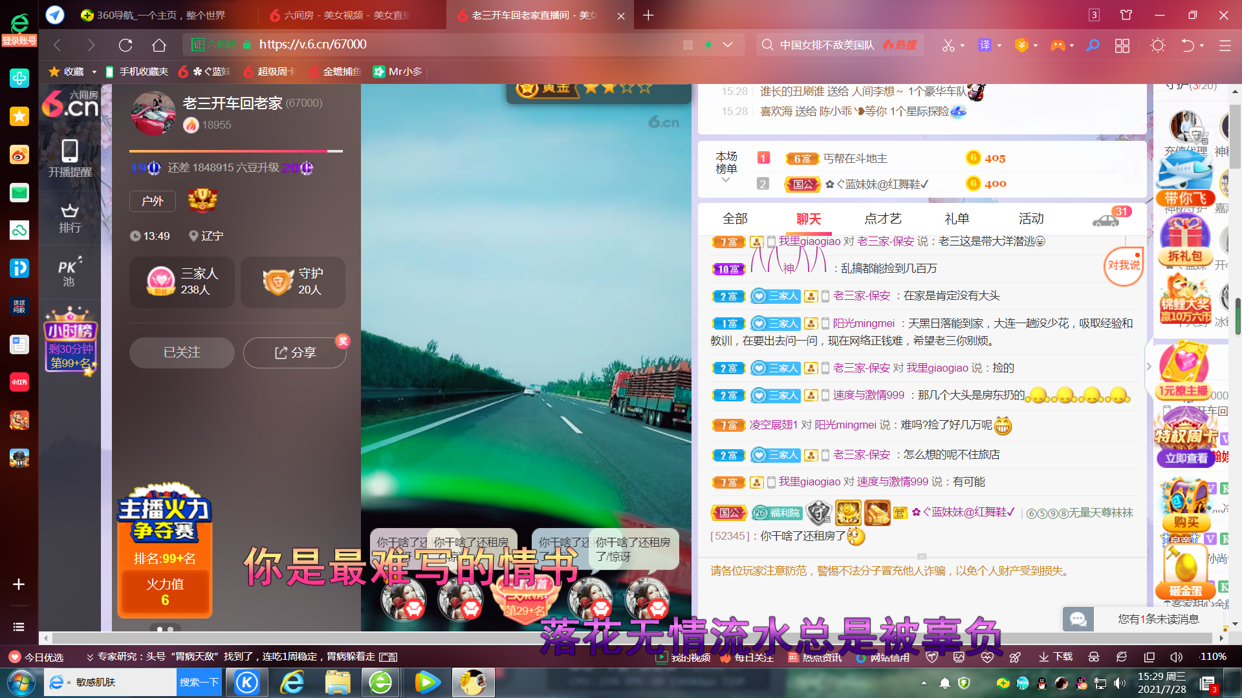Open the 小时榜 hourly ranking badge

[71, 340]
